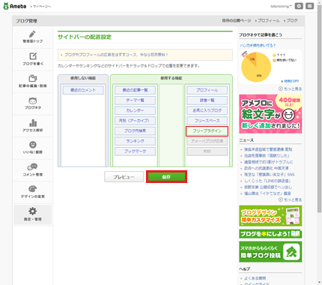Open the 絵文字 400種類 banner

pos(270,114)
